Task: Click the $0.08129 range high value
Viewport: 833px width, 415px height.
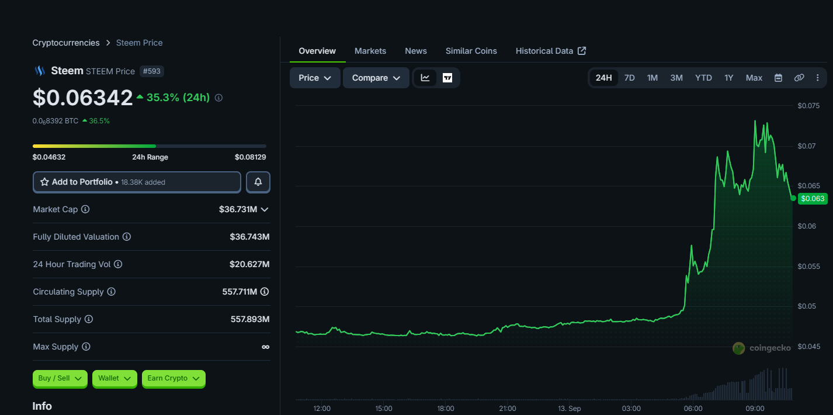Action: [251, 157]
